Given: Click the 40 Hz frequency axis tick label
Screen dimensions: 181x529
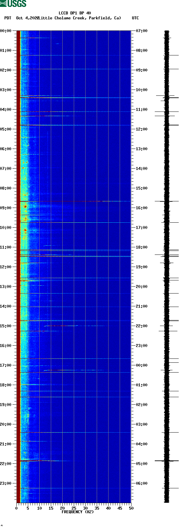Looking at the screenshot, I should pos(108,508).
